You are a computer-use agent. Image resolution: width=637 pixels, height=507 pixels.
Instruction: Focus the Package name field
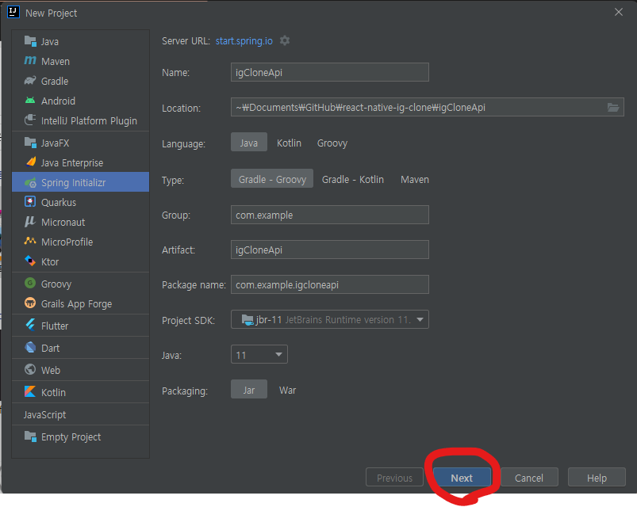coord(329,284)
